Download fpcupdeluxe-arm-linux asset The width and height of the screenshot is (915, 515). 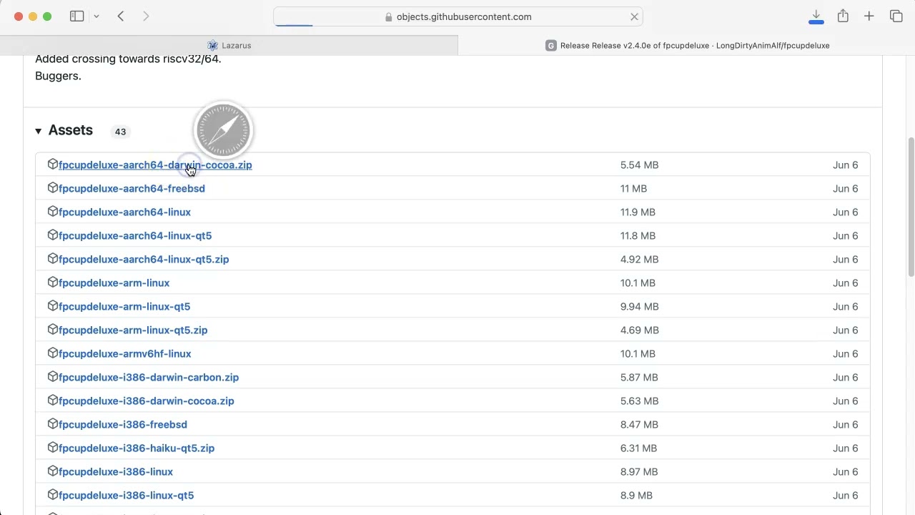pos(114,283)
